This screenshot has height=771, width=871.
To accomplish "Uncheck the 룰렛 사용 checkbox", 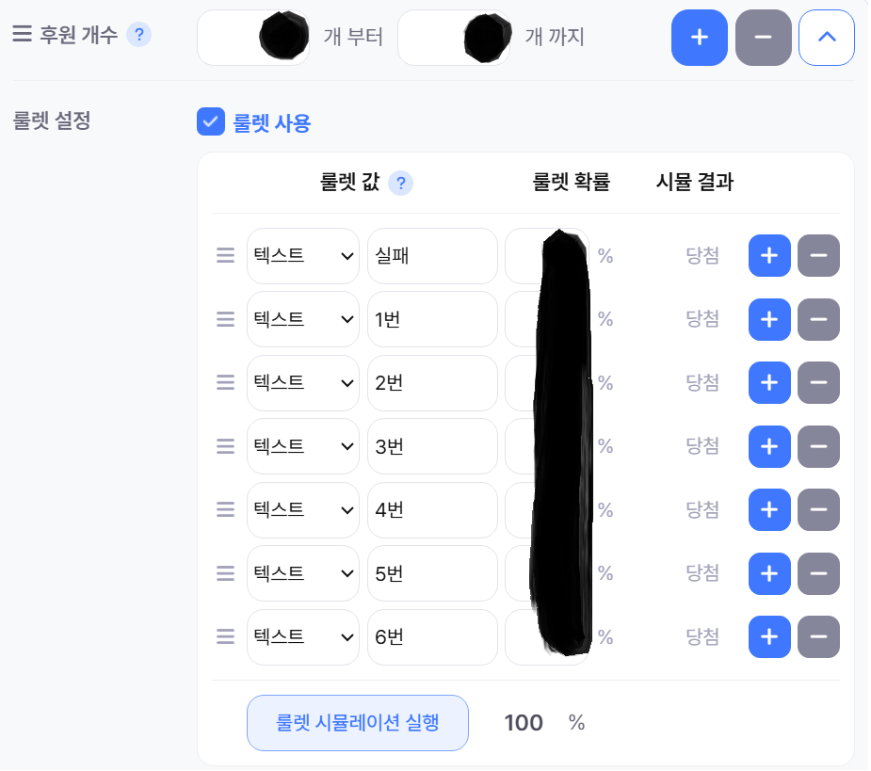I will [210, 122].
